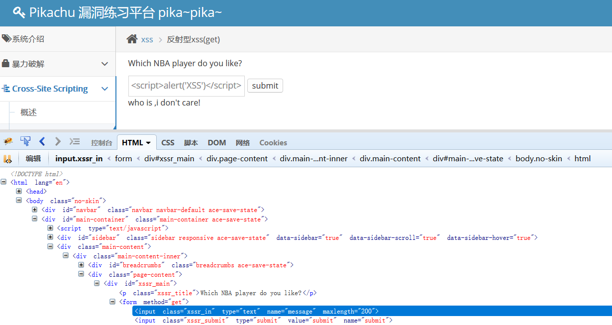
Task: Select the p class="xssr_title" line
Action: [218, 293]
